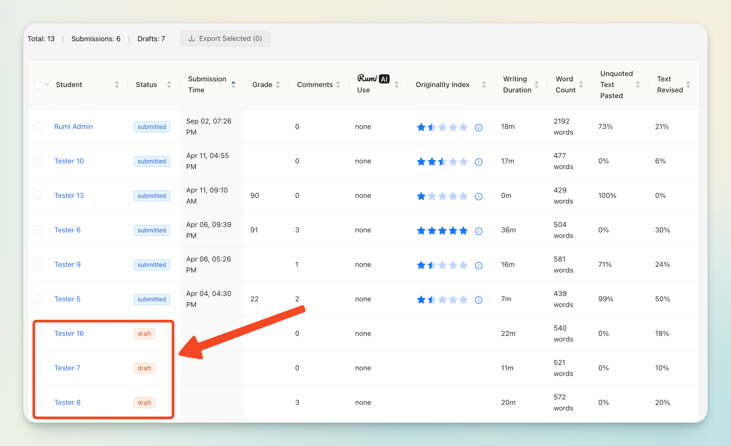731x446 pixels.
Task: Click info icon in Rumi Admin's originality row
Action: [x=479, y=127]
